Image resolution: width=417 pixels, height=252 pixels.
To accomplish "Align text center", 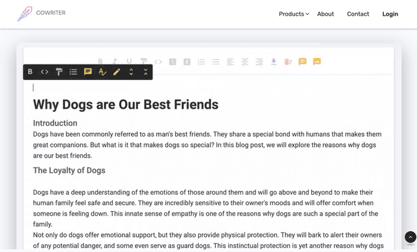I will coord(245,62).
